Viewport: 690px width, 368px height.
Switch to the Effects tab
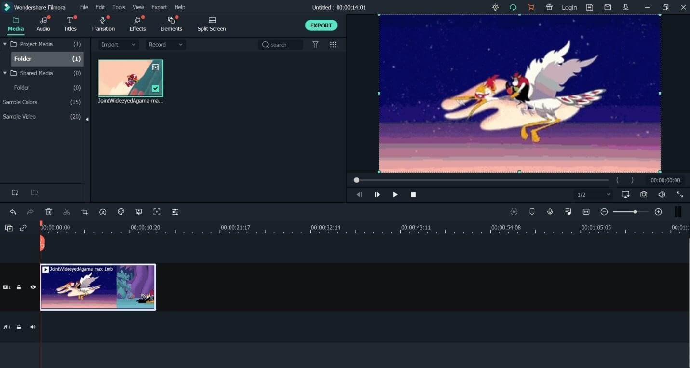pos(137,24)
